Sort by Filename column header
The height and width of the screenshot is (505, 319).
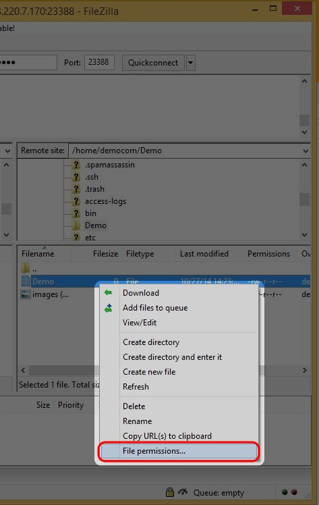(45, 254)
